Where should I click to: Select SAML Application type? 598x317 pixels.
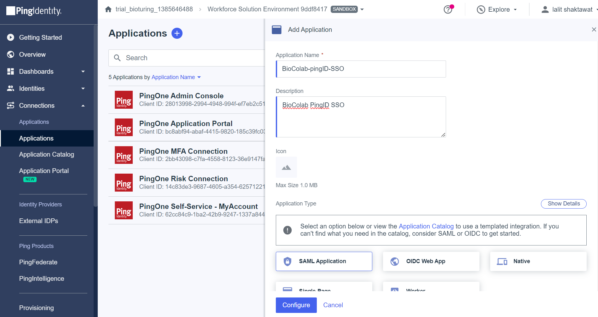(324, 261)
